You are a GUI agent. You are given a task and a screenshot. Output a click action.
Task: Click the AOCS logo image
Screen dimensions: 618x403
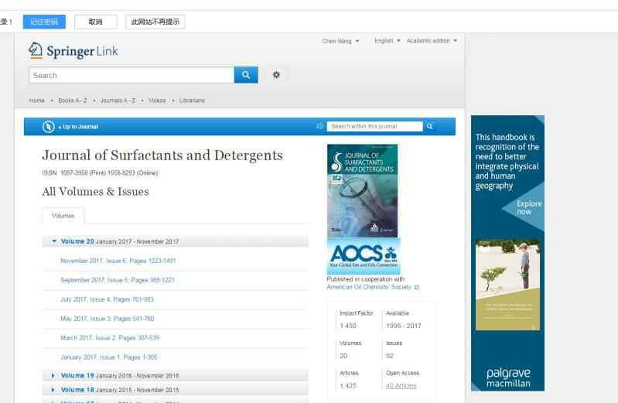364,256
